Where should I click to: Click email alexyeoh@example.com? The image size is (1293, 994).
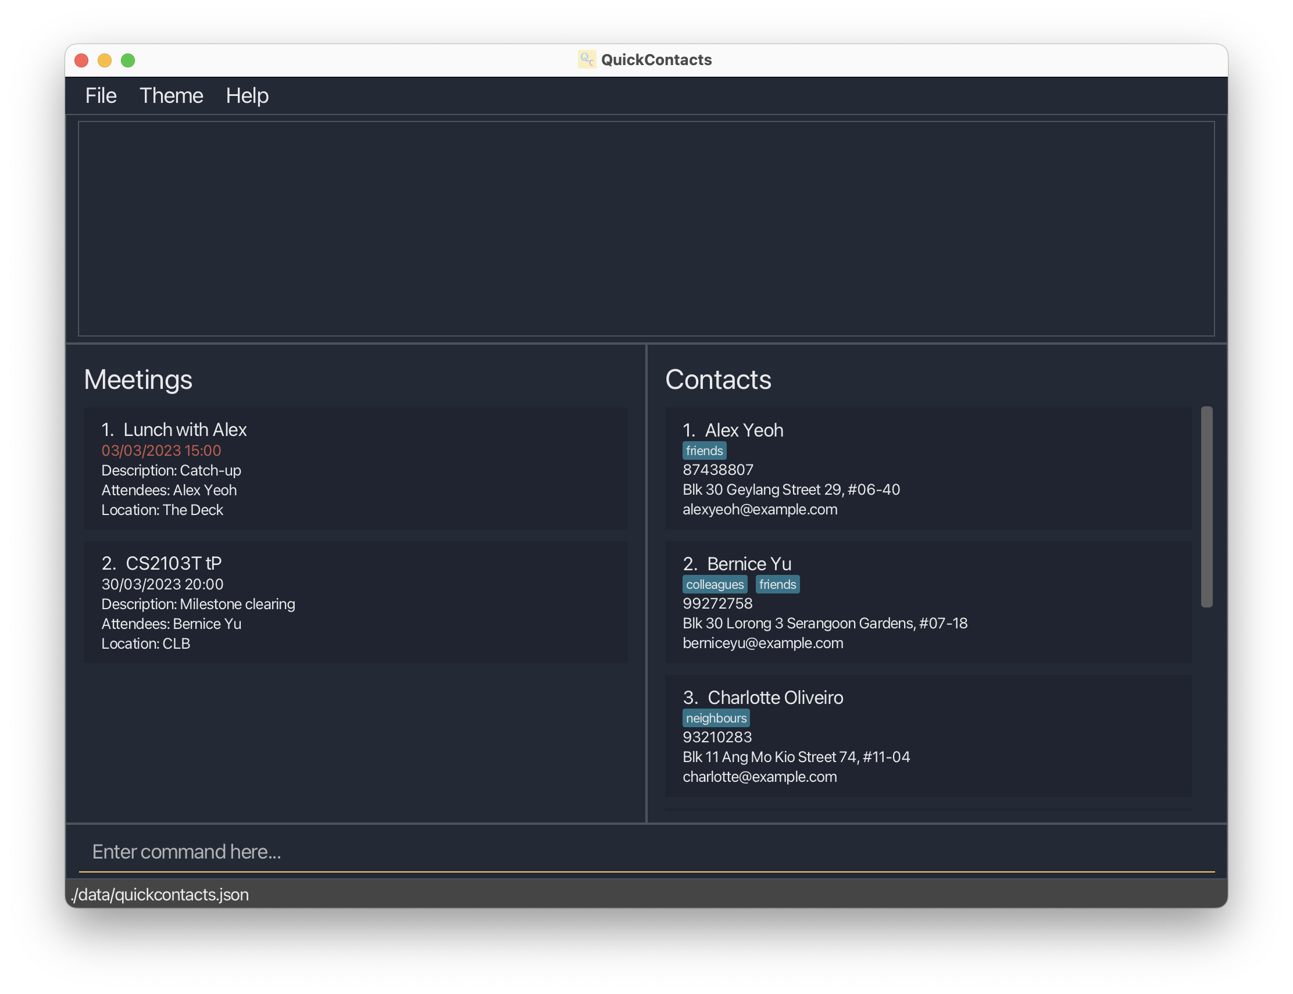click(760, 509)
